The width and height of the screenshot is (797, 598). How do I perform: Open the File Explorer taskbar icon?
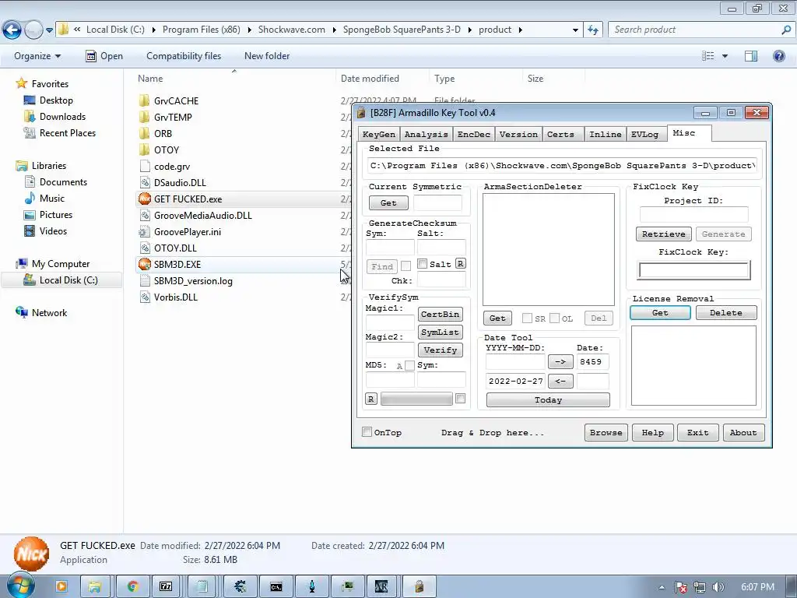coord(94,586)
